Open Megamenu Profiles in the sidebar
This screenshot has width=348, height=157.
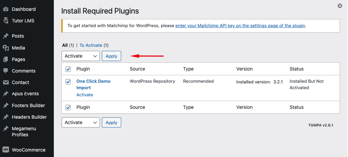[24, 132]
